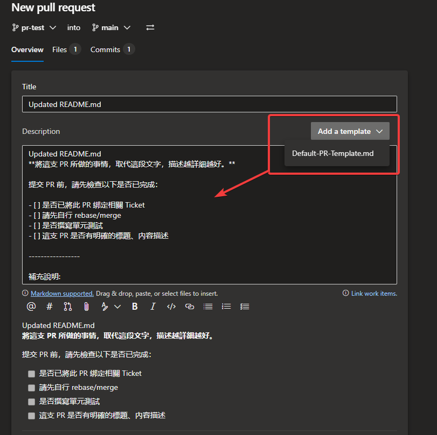Viewport: 437px width, 435px height.
Task: Insert a hyperlink using the link icon
Action: pos(189,306)
